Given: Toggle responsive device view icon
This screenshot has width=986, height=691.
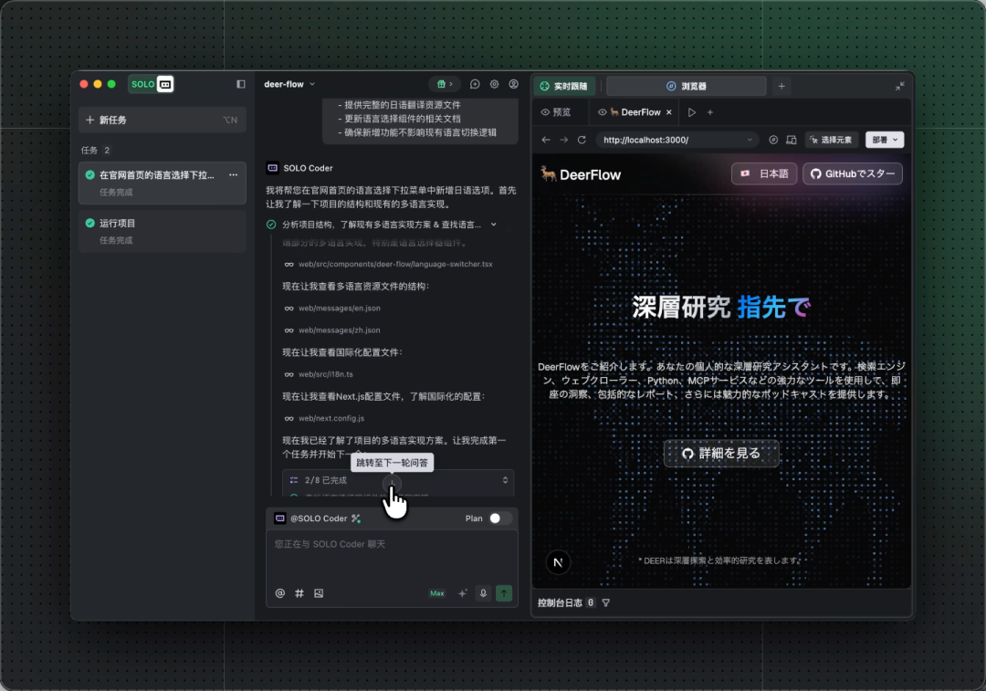Looking at the screenshot, I should point(792,141).
